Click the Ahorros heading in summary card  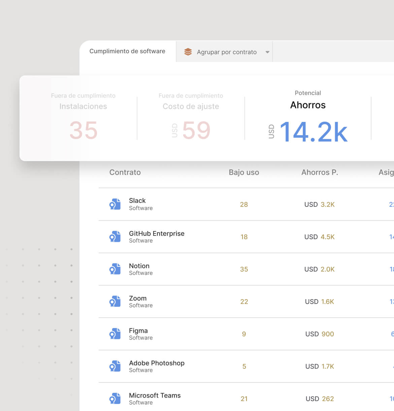click(x=308, y=105)
